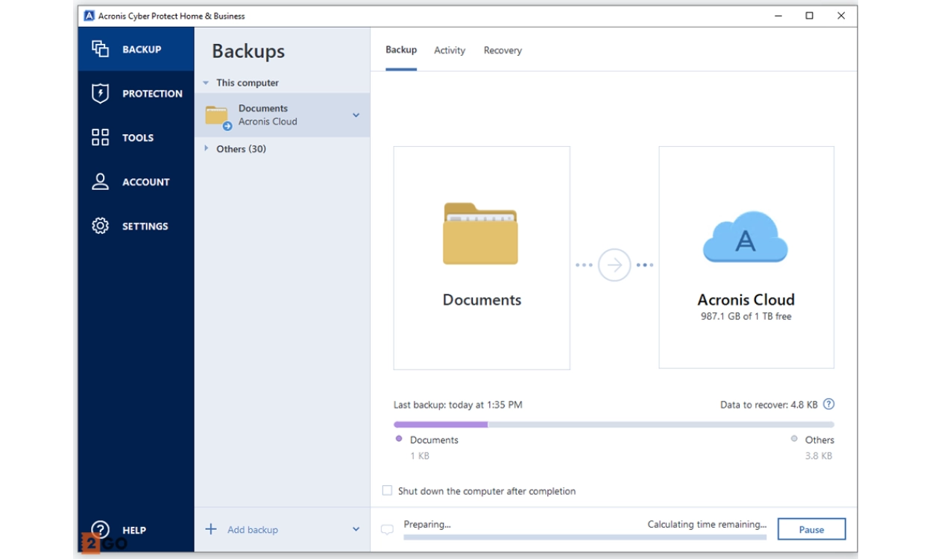This screenshot has height=559, width=932.
Task: Collapse the This computer group
Action: [207, 83]
